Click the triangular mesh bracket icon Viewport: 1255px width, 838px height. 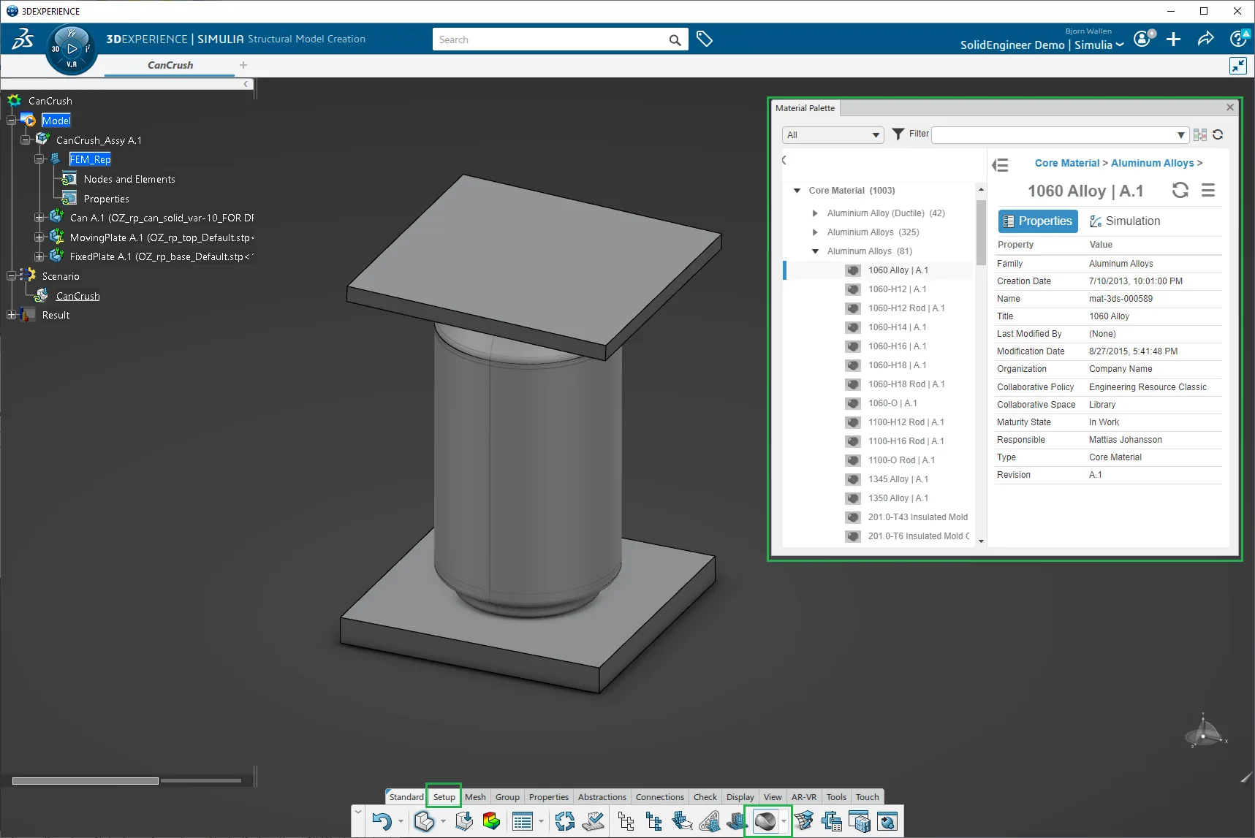point(710,821)
